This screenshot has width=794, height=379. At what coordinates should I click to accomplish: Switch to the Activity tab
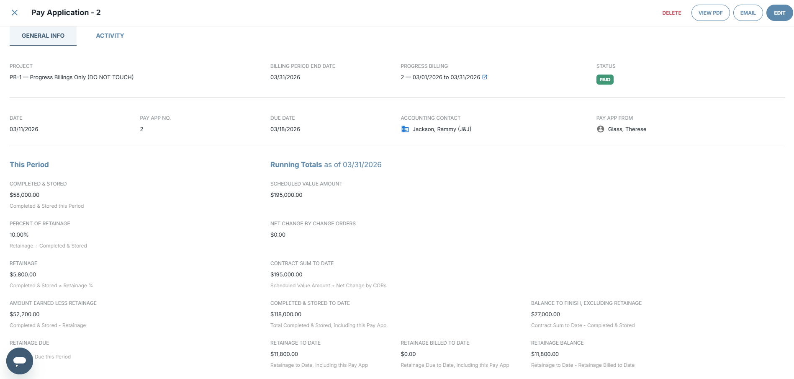click(x=110, y=36)
